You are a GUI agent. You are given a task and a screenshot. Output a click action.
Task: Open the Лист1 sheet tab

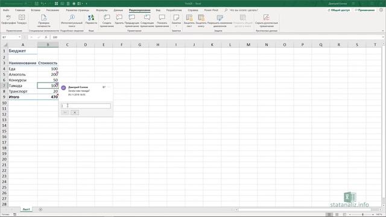click(26, 209)
